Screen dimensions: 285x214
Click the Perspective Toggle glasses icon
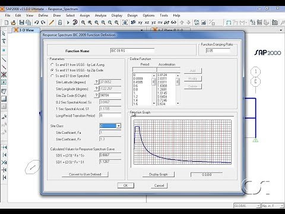point(173,23)
